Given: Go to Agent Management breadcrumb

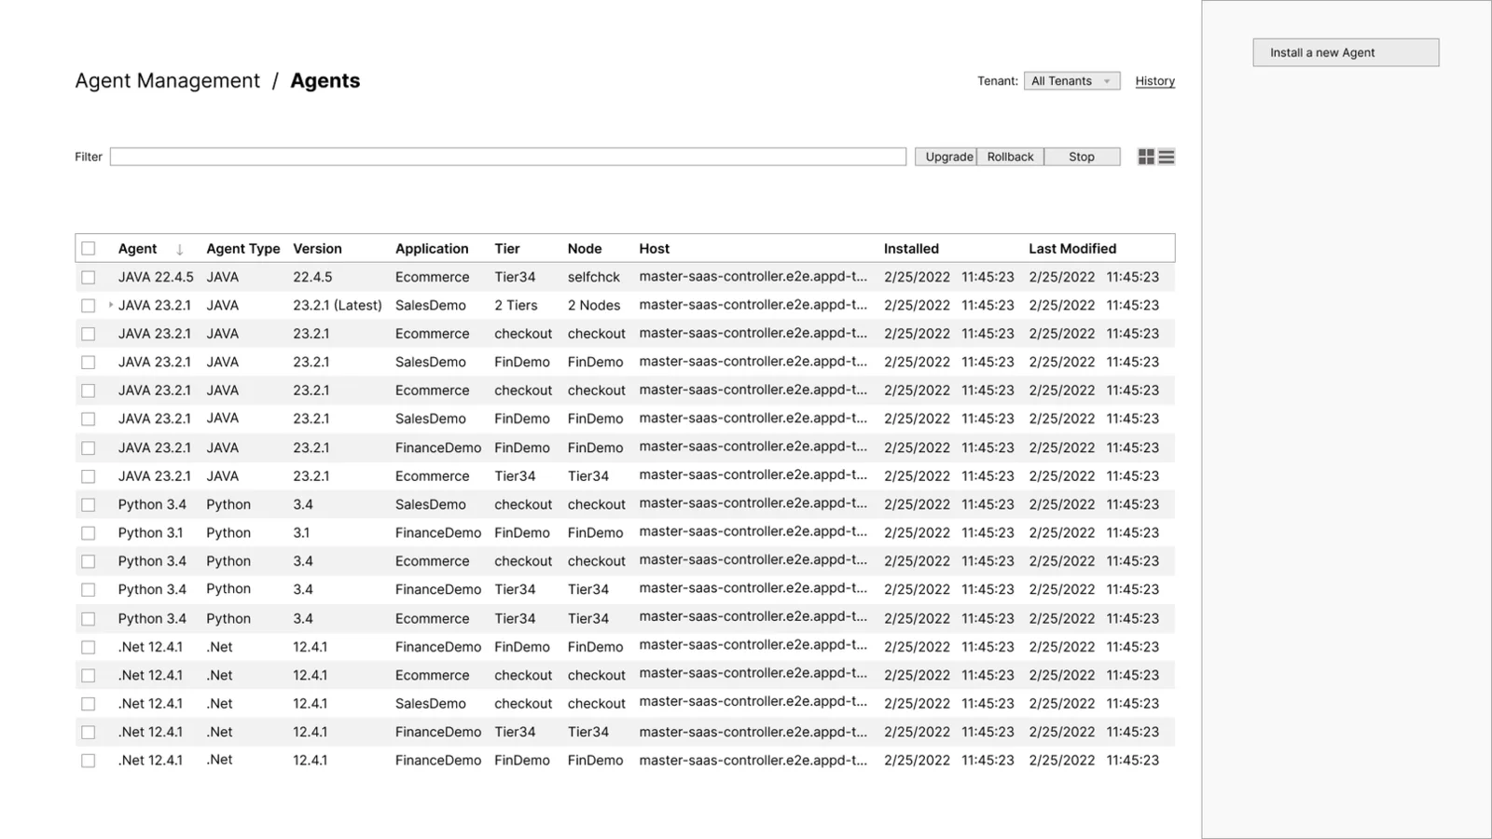Looking at the screenshot, I should click(x=168, y=81).
